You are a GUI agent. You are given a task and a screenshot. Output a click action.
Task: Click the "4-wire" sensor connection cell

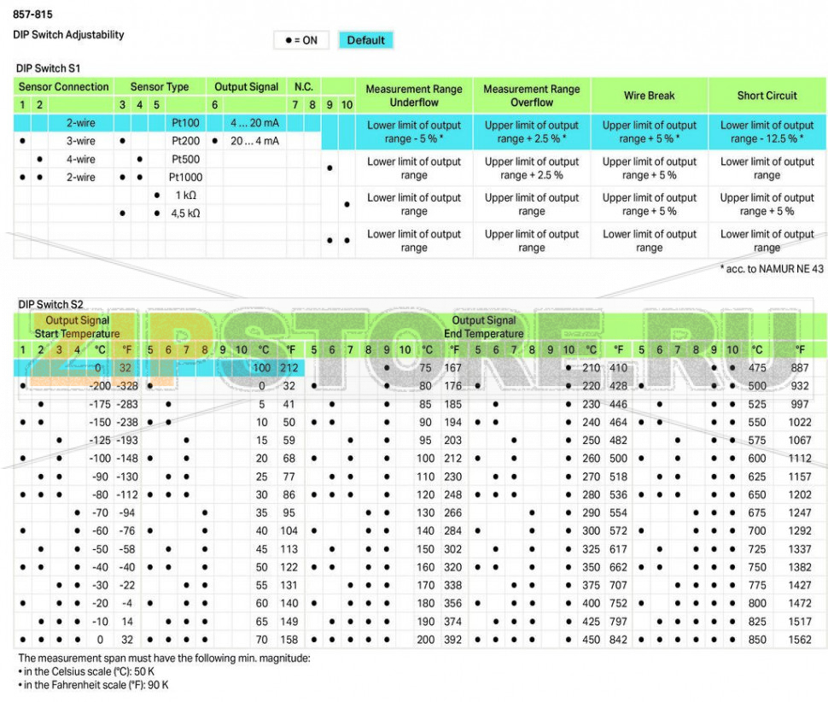[x=81, y=159]
